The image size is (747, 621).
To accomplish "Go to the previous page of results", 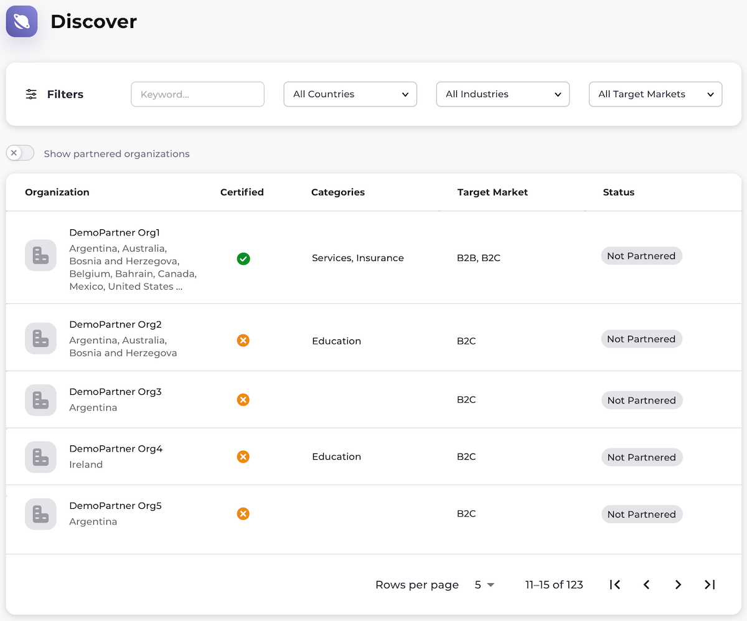I will 647,584.
